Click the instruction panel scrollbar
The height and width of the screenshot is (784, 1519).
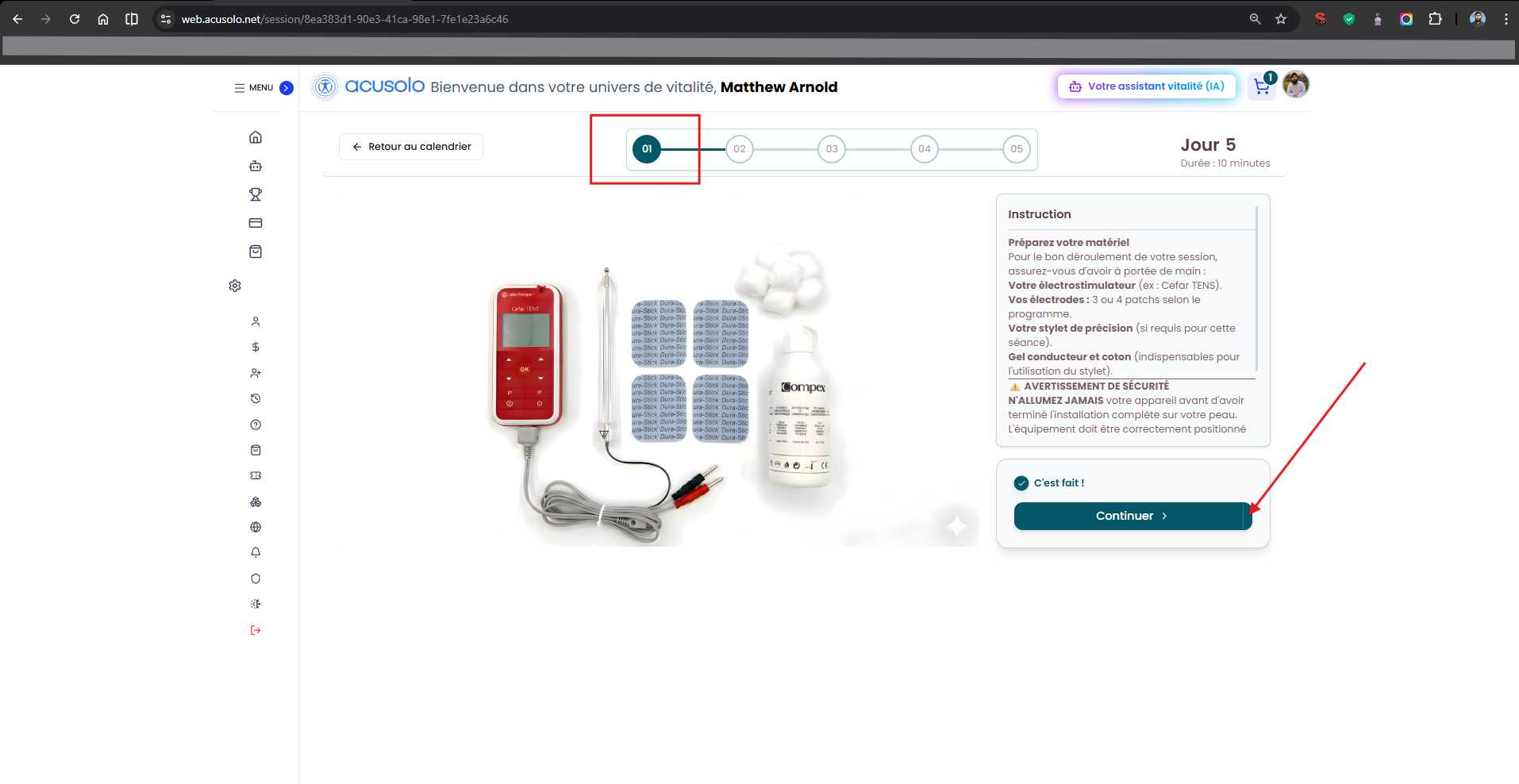pos(1257,288)
